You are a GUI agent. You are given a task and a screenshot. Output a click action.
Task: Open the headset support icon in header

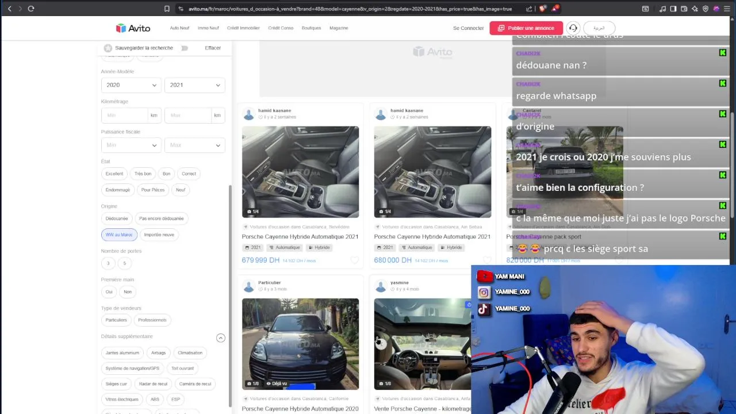[x=573, y=28]
